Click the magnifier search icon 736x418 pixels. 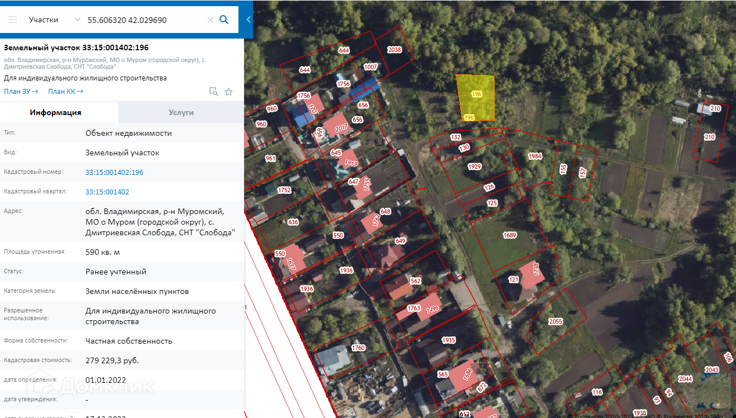click(x=224, y=20)
